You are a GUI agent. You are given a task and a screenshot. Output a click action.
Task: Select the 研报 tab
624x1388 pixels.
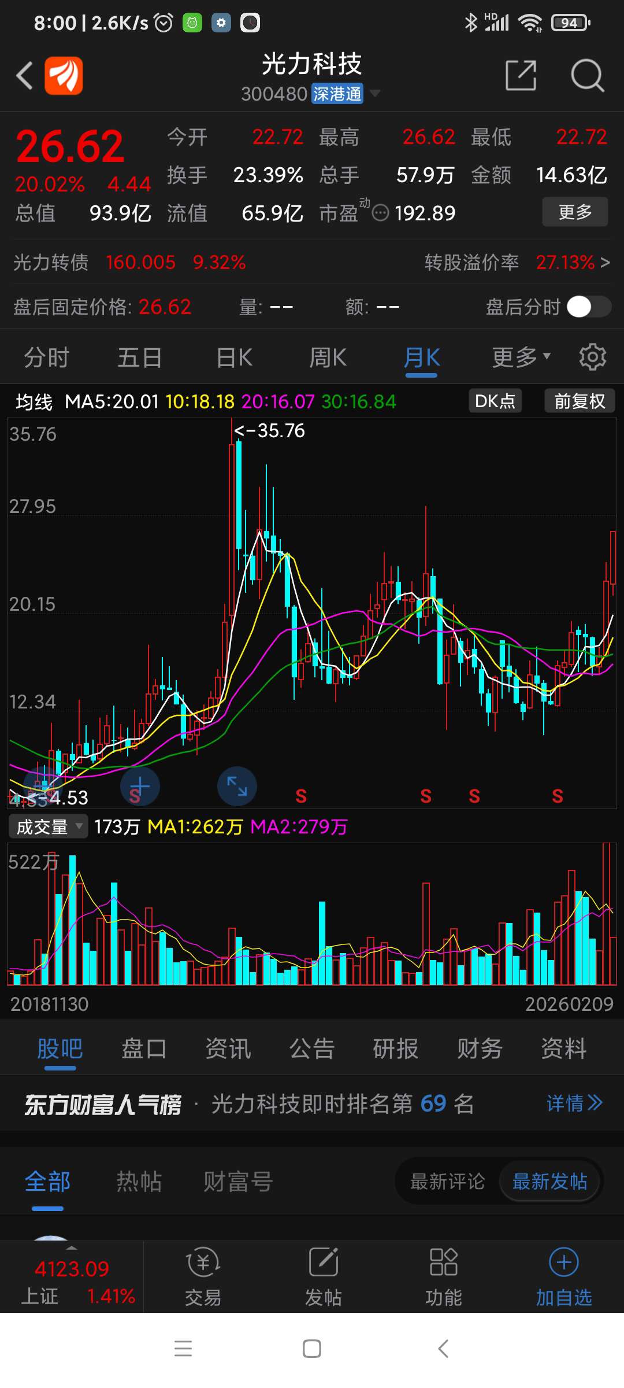click(396, 1049)
